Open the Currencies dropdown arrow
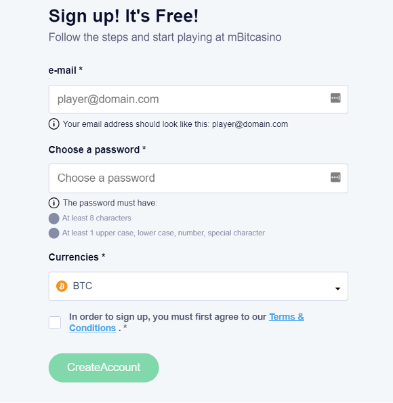Viewport: 393px width, 403px height. pyautogui.click(x=337, y=288)
